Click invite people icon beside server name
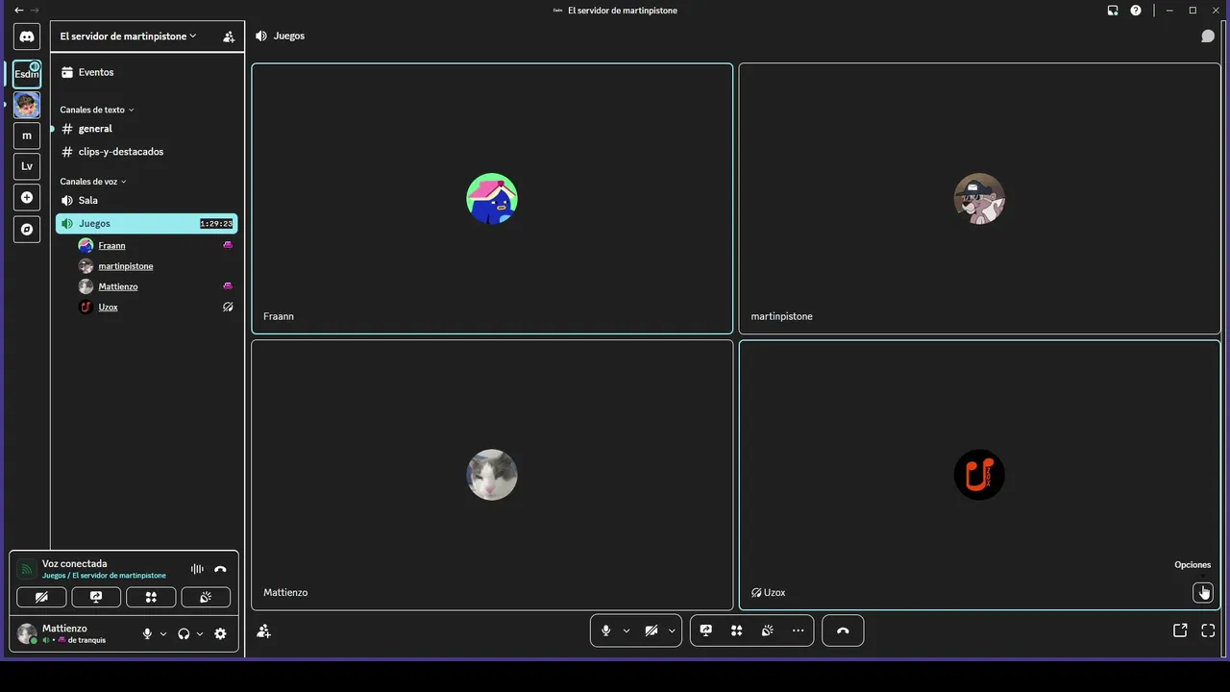This screenshot has height=692, width=1230. pos(229,37)
